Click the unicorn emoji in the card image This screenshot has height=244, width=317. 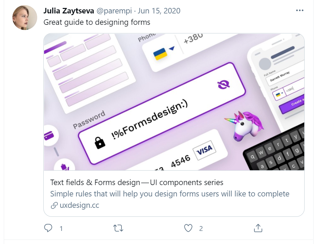pos(245,126)
